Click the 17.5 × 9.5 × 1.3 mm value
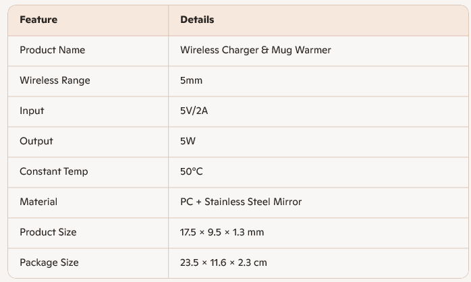The image size is (471, 282). [x=222, y=232]
